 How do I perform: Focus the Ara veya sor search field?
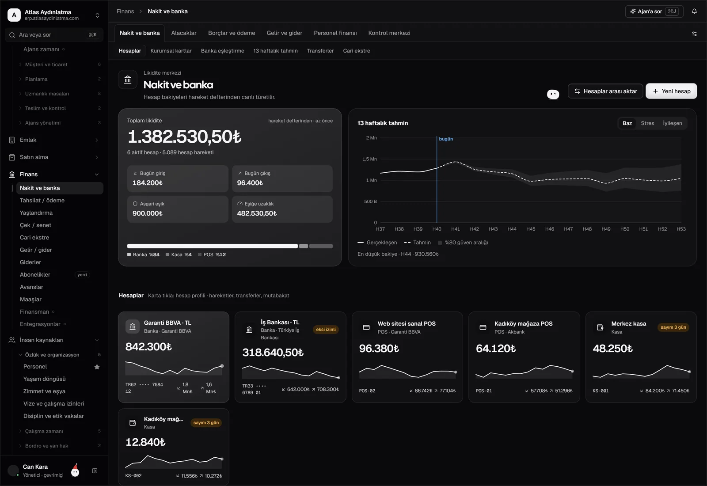click(54, 35)
